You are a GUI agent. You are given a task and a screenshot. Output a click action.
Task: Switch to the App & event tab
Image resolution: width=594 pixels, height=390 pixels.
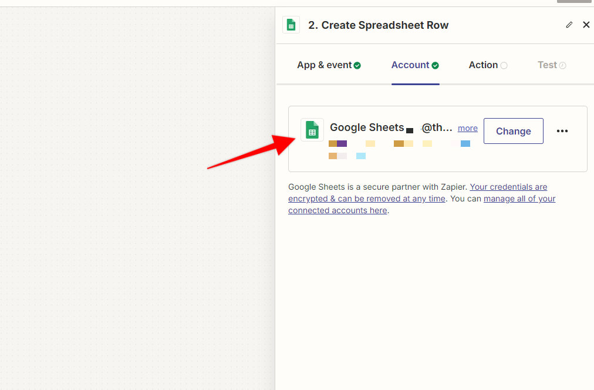click(x=325, y=65)
